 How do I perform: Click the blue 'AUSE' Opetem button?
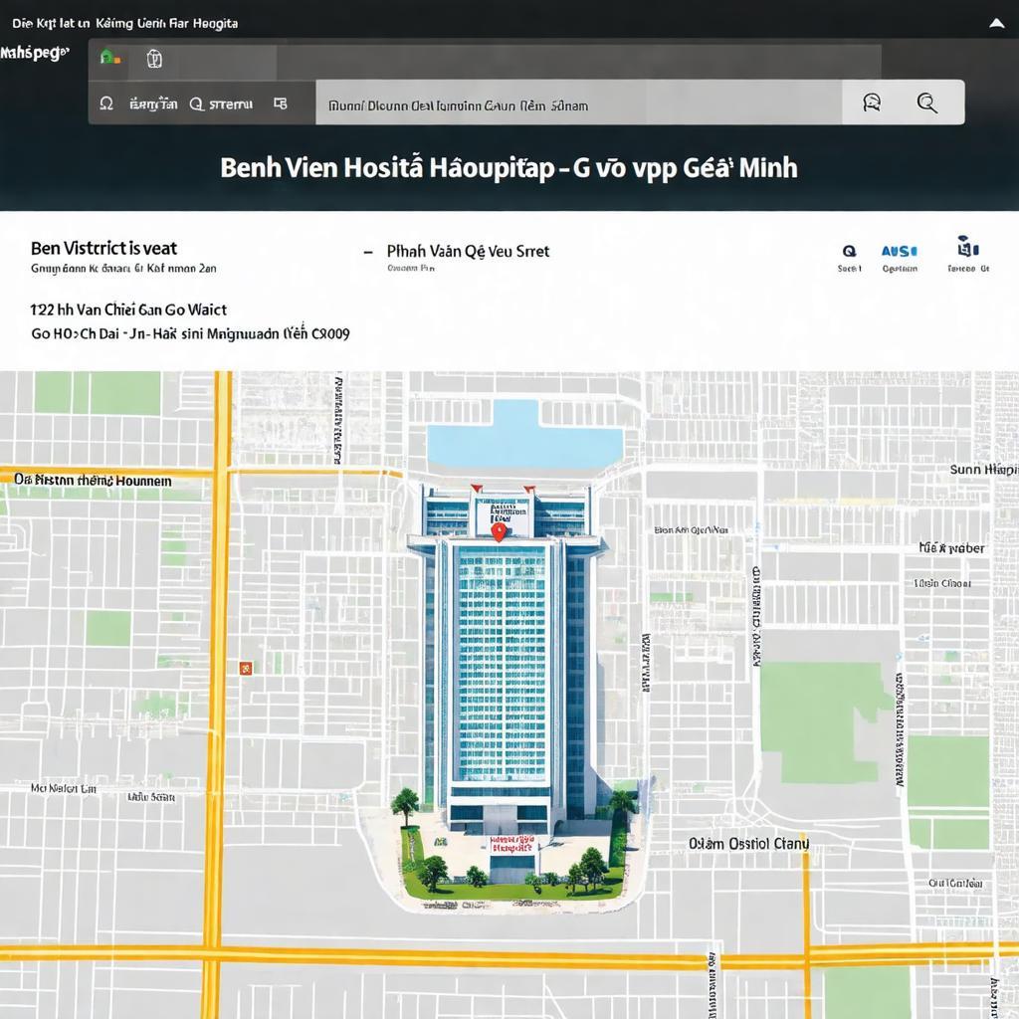point(899,251)
